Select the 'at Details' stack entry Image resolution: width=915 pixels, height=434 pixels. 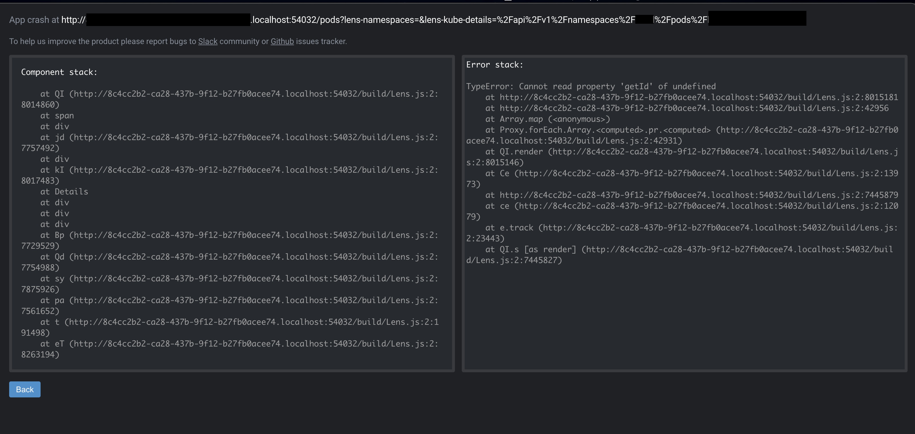[x=64, y=191]
